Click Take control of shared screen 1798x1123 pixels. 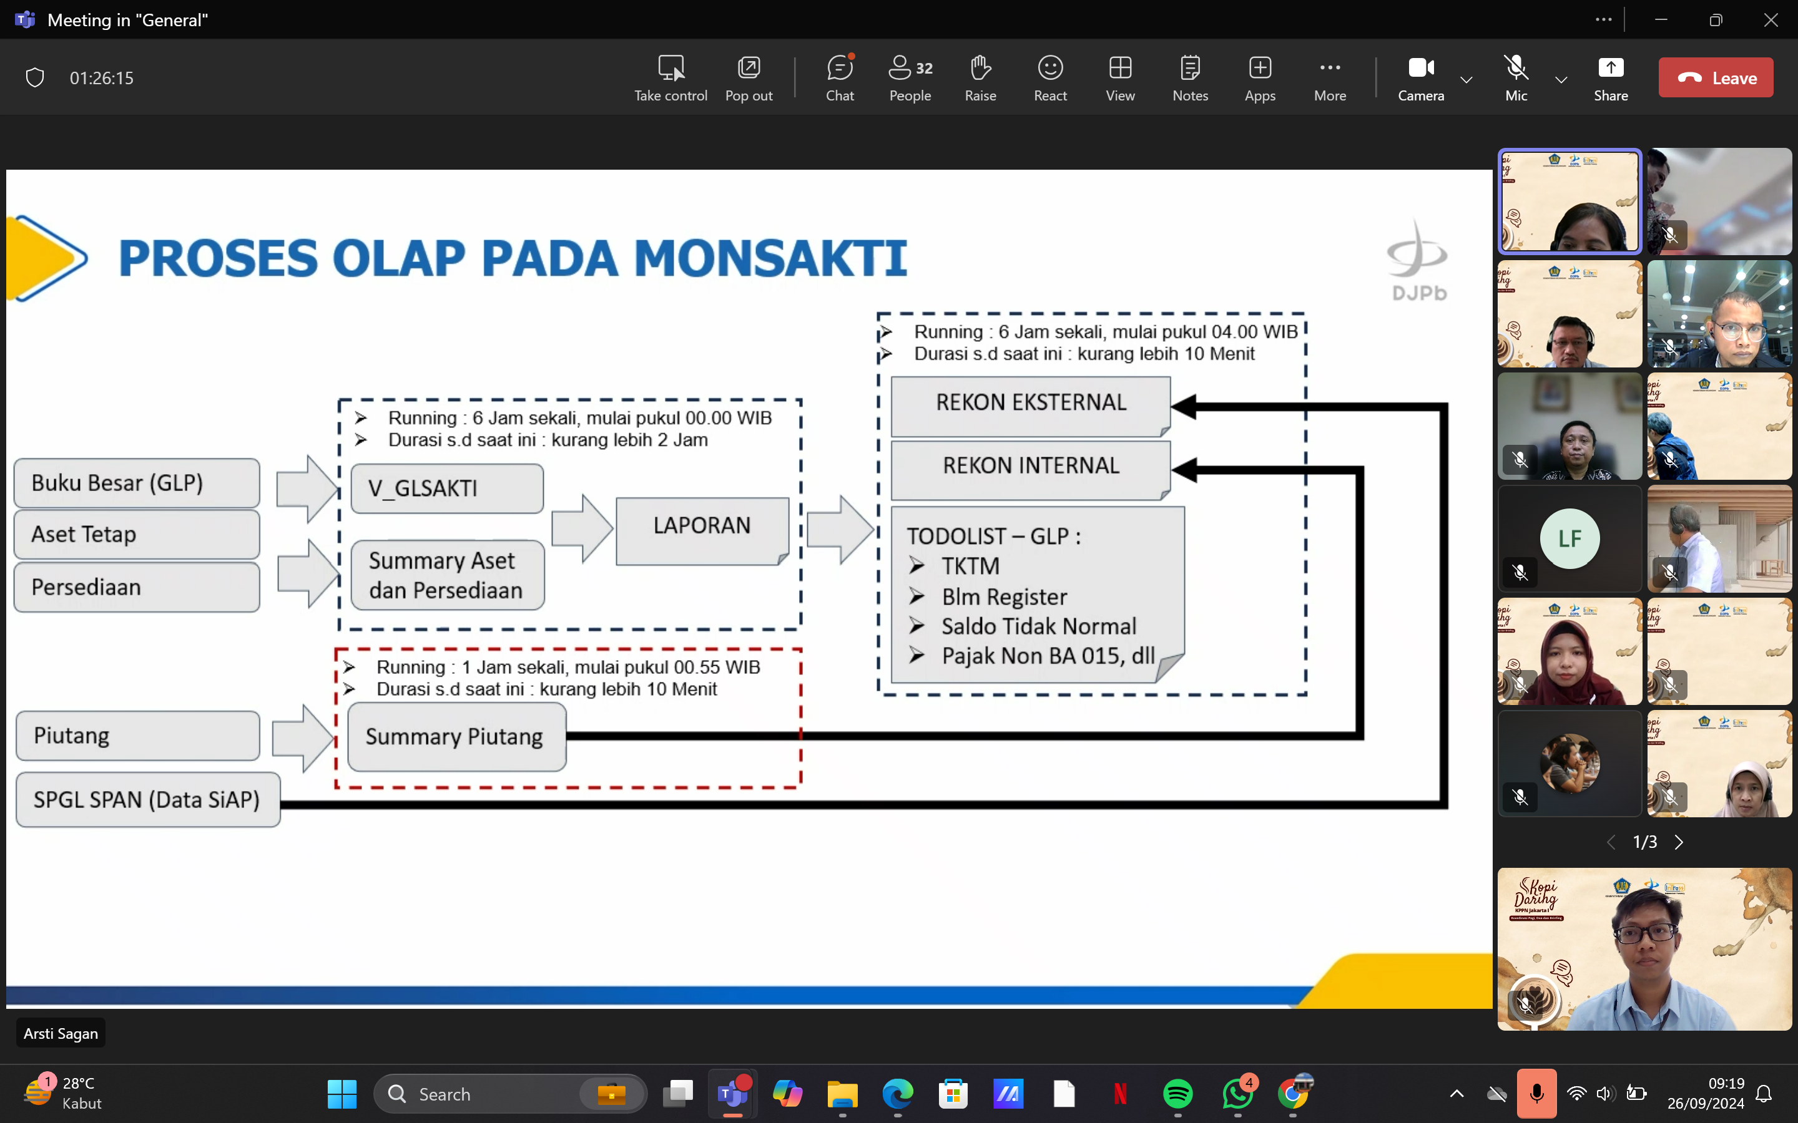coord(670,77)
